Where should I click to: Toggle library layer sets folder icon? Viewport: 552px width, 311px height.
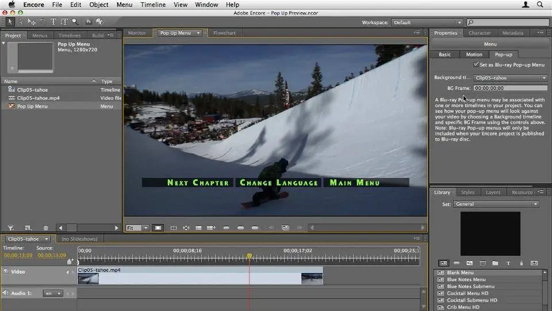coord(495,263)
